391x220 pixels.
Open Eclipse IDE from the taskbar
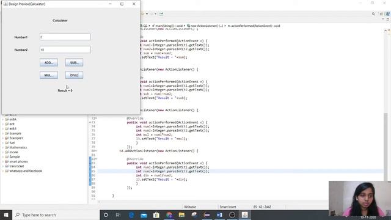(x=206, y=215)
